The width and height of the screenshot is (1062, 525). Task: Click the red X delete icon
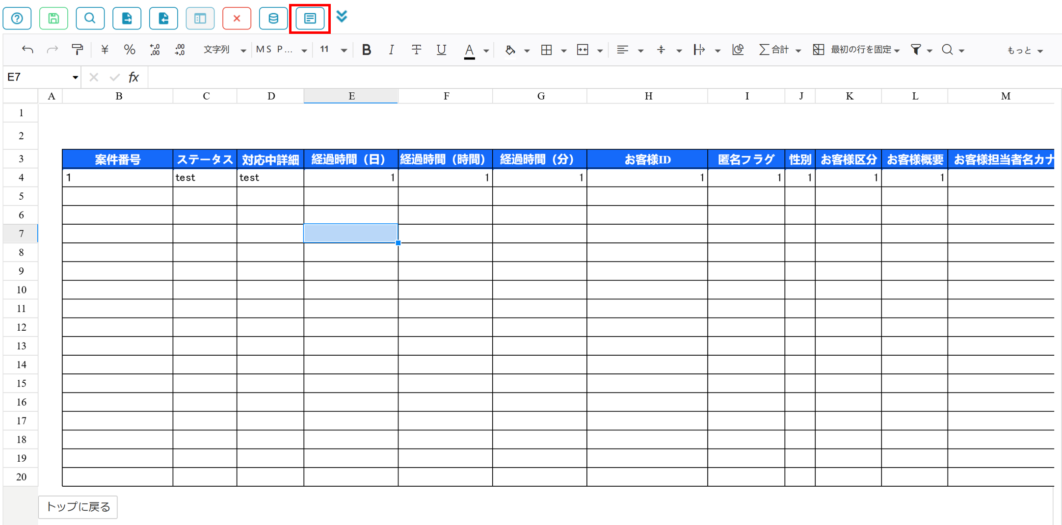[237, 19]
